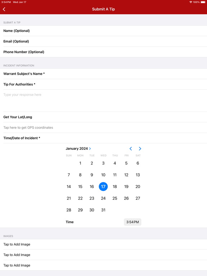The width and height of the screenshot is (207, 276).
Task: Select January 12 on the calendar
Action: point(126,175)
